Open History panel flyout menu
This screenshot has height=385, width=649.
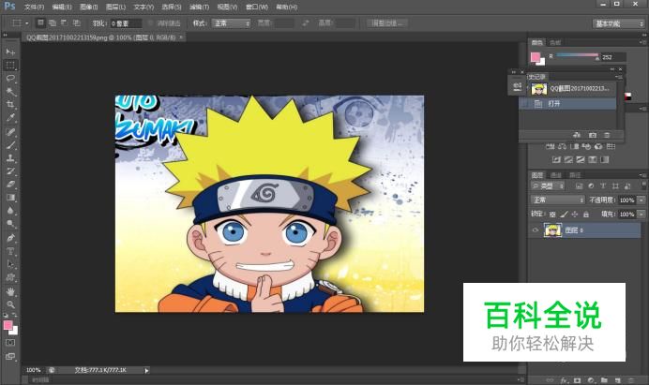tap(619, 77)
